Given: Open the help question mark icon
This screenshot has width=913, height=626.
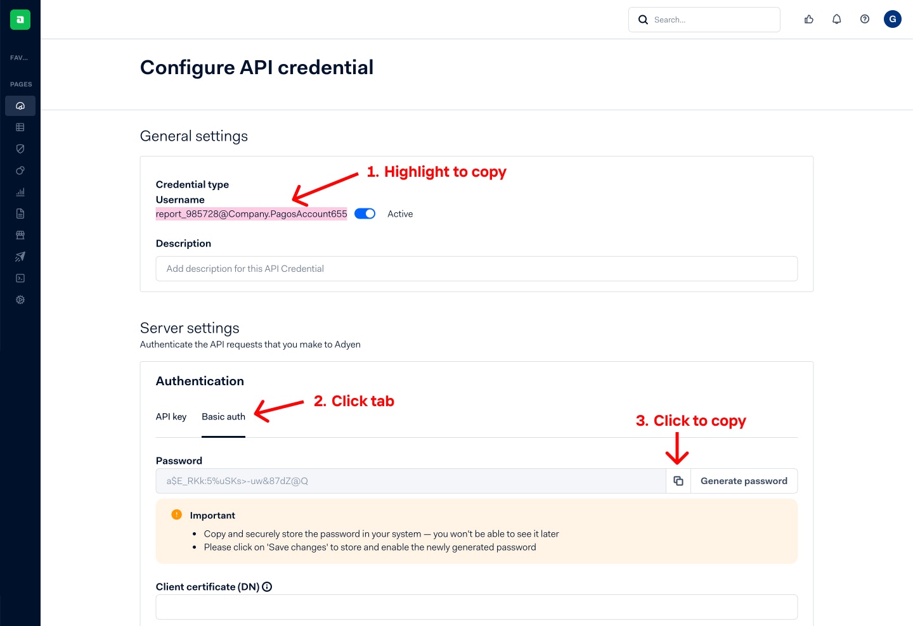Looking at the screenshot, I should (x=864, y=20).
